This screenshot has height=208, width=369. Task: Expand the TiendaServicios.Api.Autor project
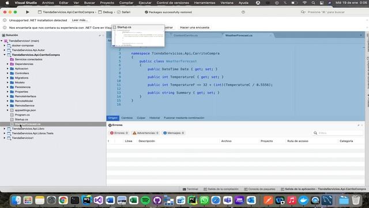pyautogui.click(x=5, y=50)
